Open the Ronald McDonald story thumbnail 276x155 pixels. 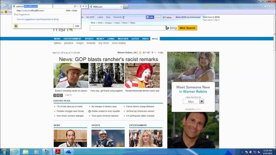(142, 75)
